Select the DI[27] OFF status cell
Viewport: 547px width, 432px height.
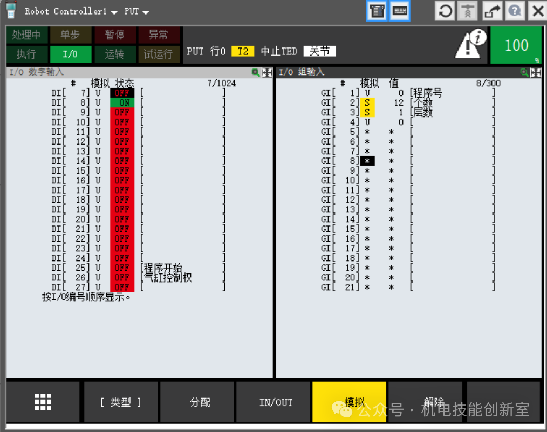pos(122,287)
